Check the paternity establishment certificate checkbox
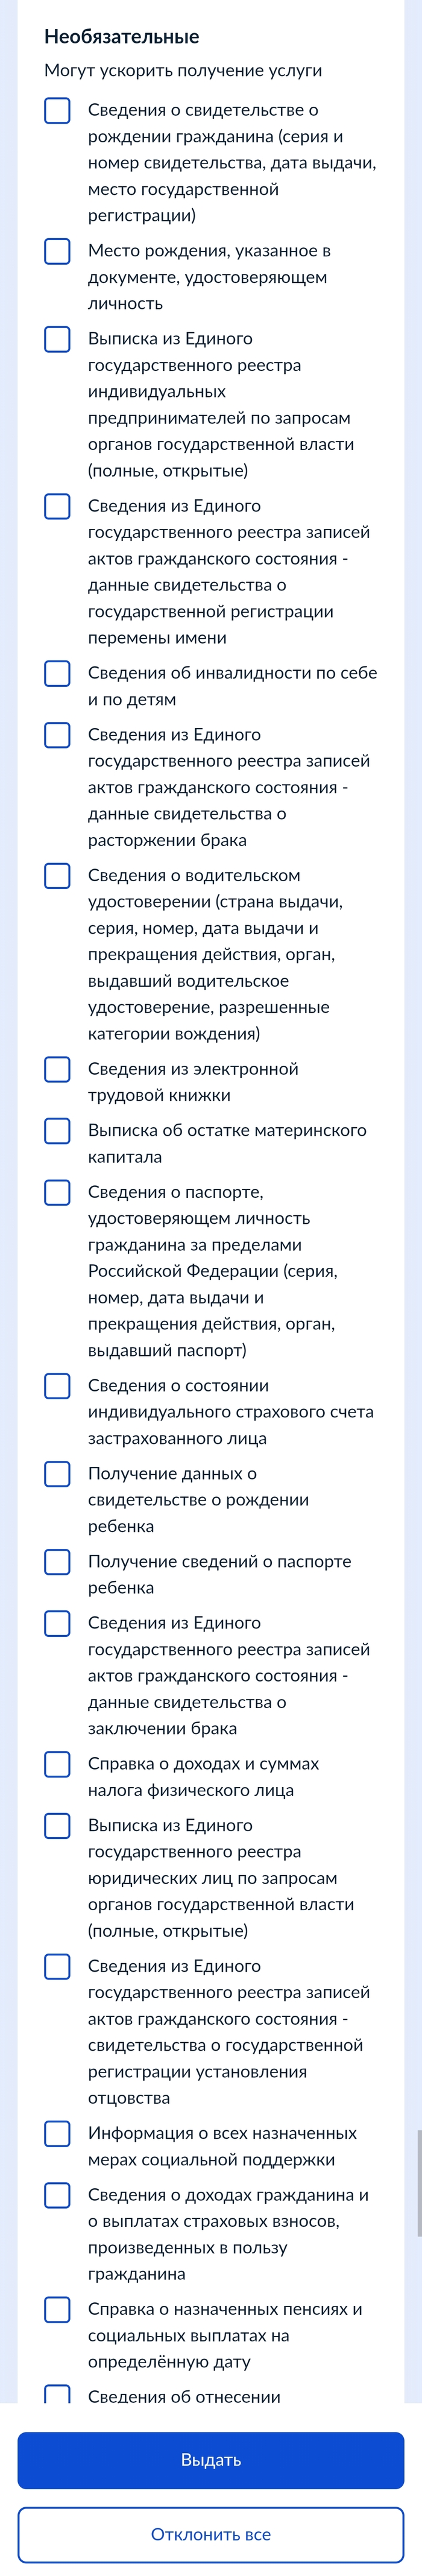422x2576 pixels. pyautogui.click(x=57, y=1966)
